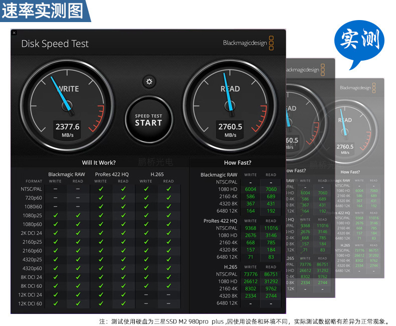Screen dimensions: 396x326
Task: Click How Fast? heading in the rearmost window
Action: point(350,172)
